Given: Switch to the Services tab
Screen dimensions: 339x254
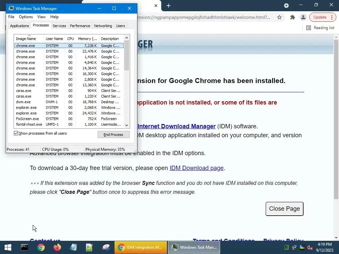Looking at the screenshot, I should [x=59, y=26].
